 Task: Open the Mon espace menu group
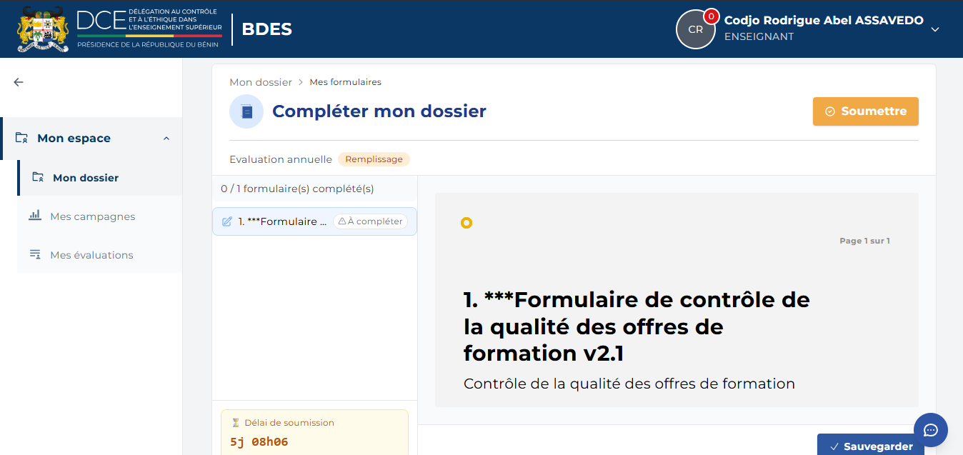tap(92, 139)
